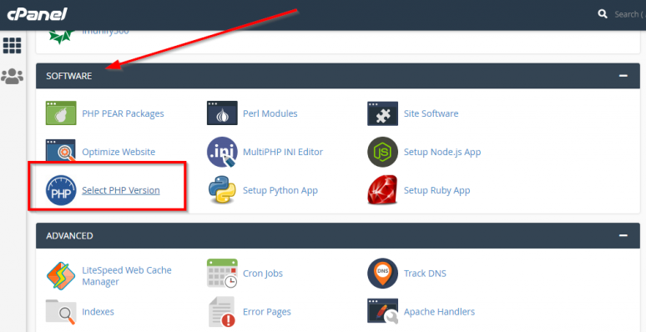Open Indexes link
Viewport: 646px width, 332px height.
point(98,312)
